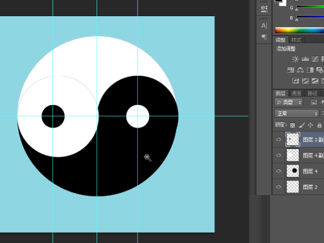
Task: Switch to the 样式 tab
Action: (296, 40)
